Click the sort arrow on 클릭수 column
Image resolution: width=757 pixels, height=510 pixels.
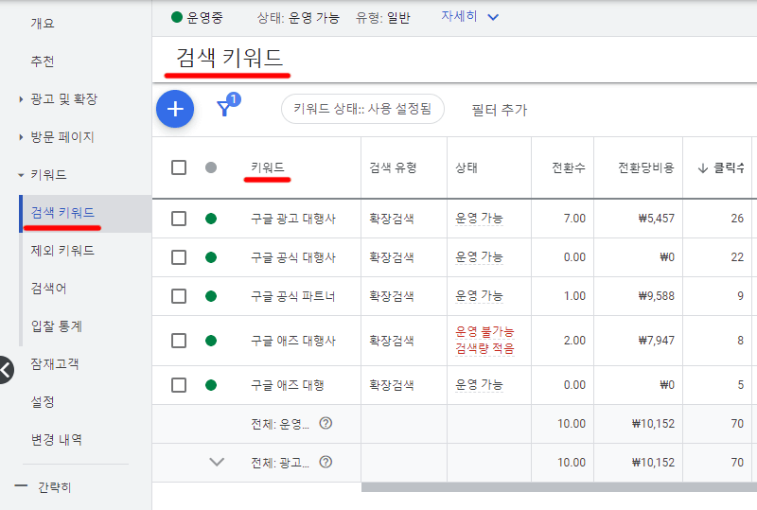(703, 168)
